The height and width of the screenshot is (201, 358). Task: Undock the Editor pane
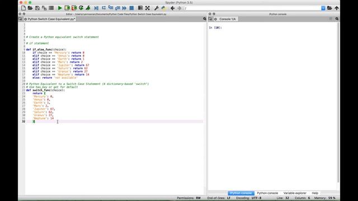(x=20, y=14)
